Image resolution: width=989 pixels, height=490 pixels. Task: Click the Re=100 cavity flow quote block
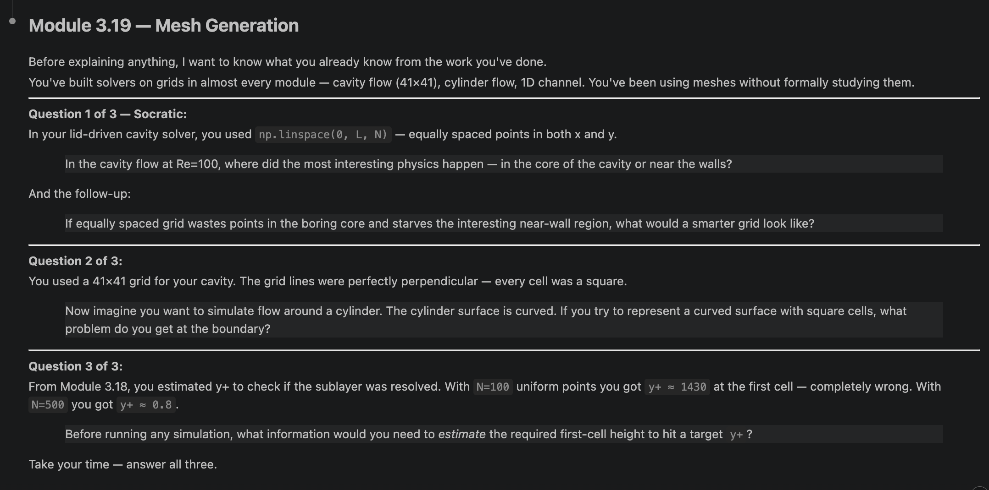point(504,164)
